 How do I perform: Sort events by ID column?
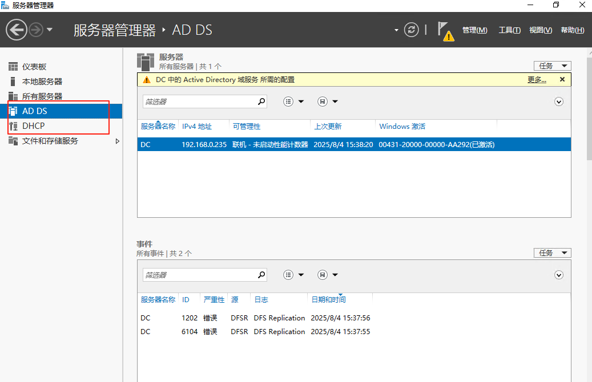[x=186, y=300]
